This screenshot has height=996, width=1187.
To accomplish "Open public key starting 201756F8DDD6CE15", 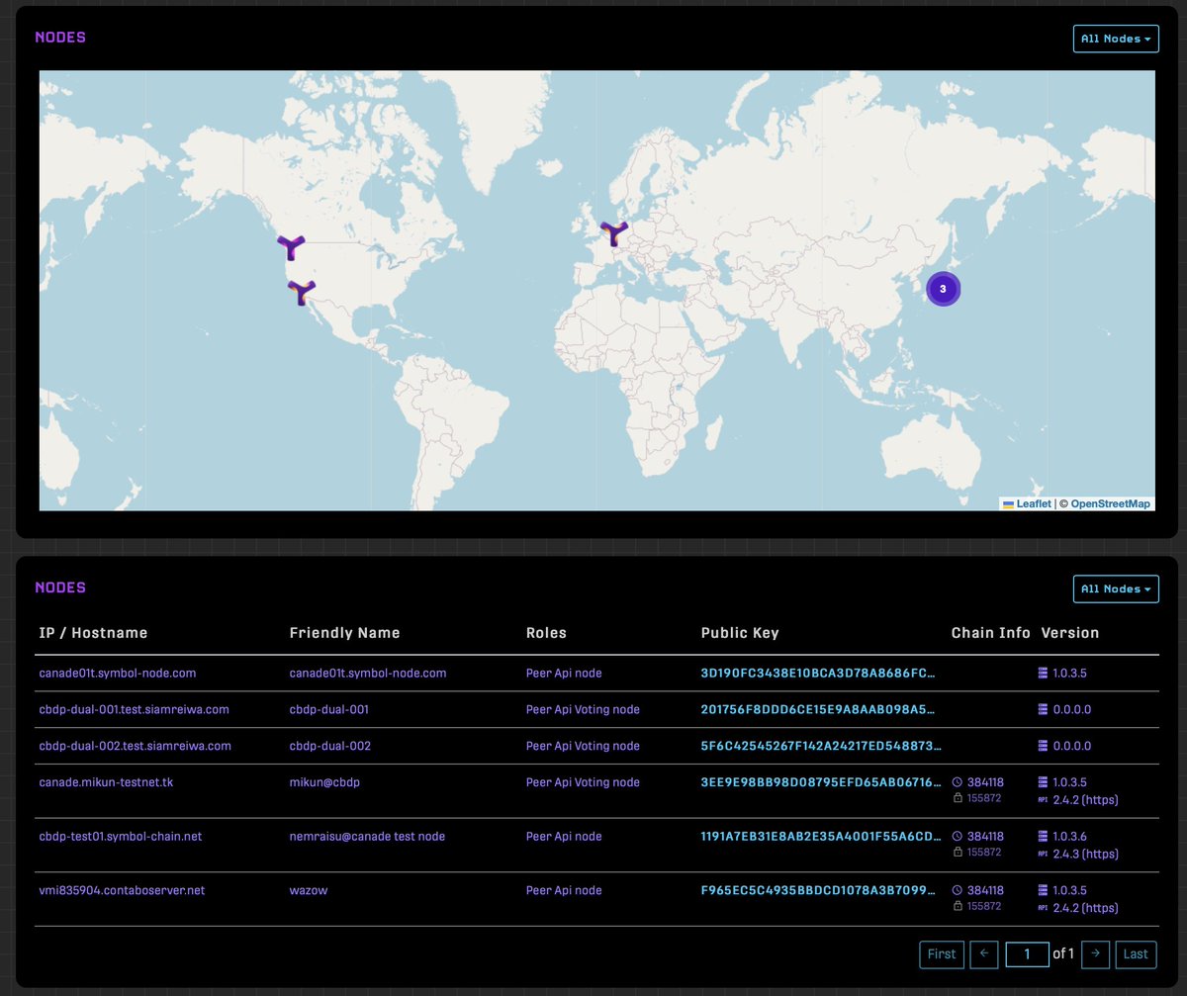I will 818,709.
